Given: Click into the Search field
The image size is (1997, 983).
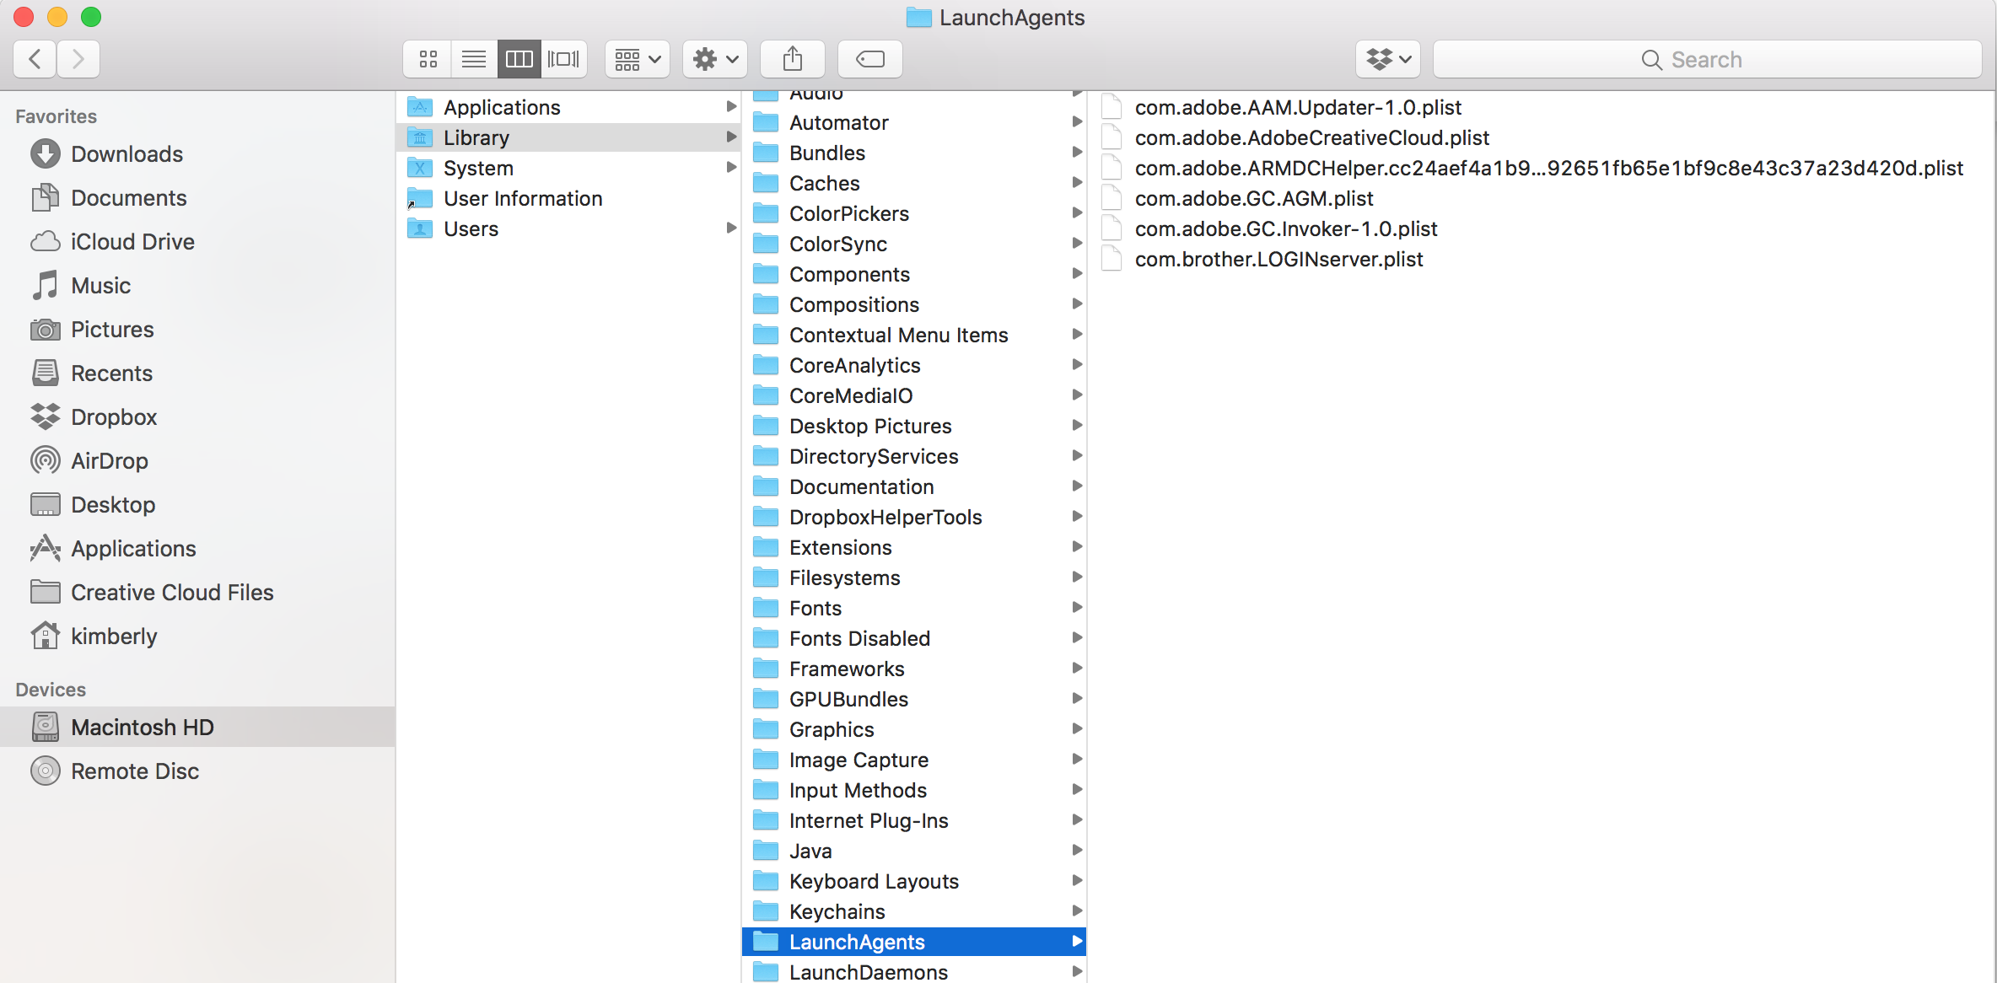Looking at the screenshot, I should coord(1707,59).
